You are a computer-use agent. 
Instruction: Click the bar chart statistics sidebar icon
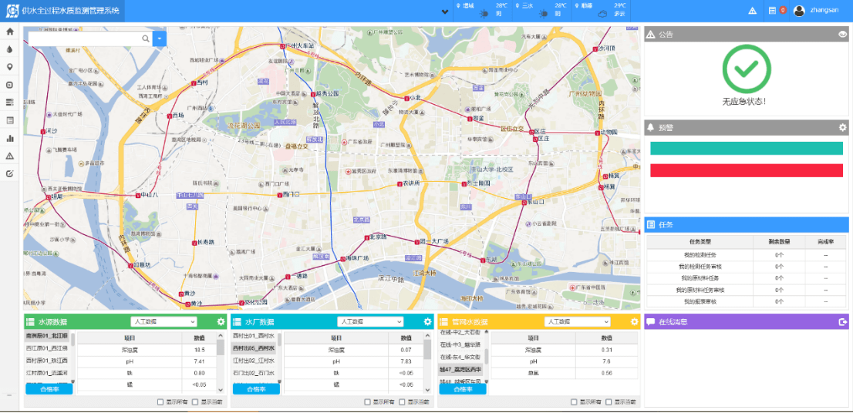(10, 139)
